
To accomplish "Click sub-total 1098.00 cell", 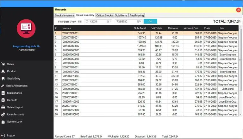I will tap(142, 42).
